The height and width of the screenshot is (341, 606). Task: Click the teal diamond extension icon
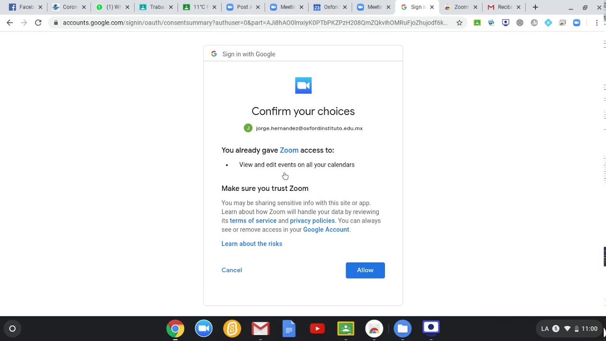click(x=548, y=23)
